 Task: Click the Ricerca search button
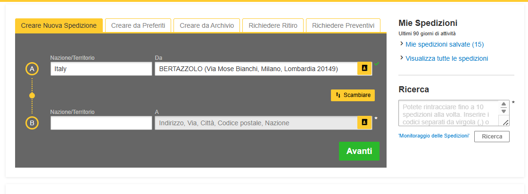click(x=492, y=137)
